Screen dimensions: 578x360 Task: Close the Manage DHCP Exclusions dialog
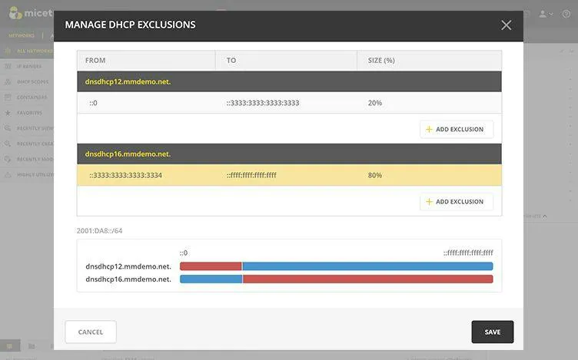[x=506, y=25]
